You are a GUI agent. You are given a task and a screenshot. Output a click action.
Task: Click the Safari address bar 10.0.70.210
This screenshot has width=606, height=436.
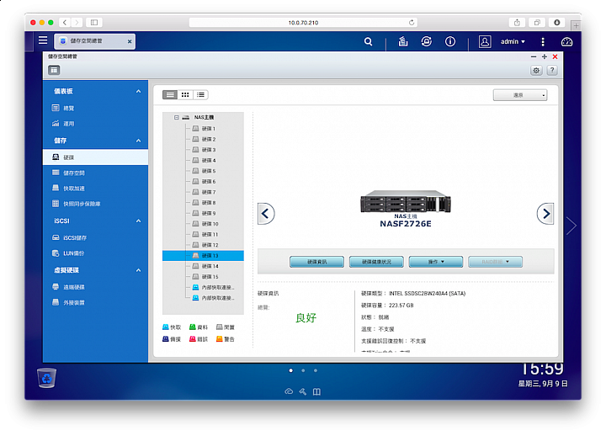(303, 23)
